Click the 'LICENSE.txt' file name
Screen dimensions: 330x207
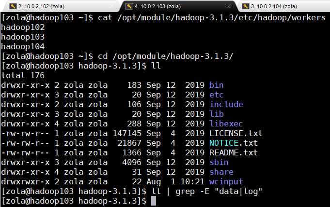236,133
